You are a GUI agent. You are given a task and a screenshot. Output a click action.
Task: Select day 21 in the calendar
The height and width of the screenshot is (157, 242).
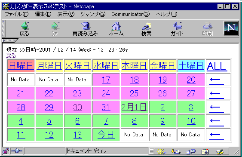pyautogui.click(x=21, y=93)
